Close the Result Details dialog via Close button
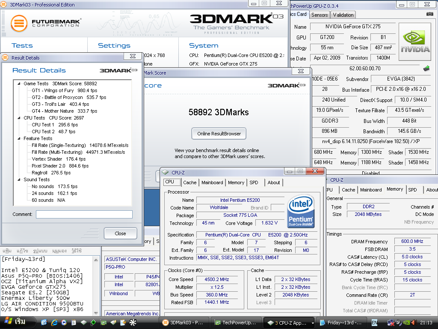Image resolution: width=438 pixels, height=329 pixels. point(120,233)
